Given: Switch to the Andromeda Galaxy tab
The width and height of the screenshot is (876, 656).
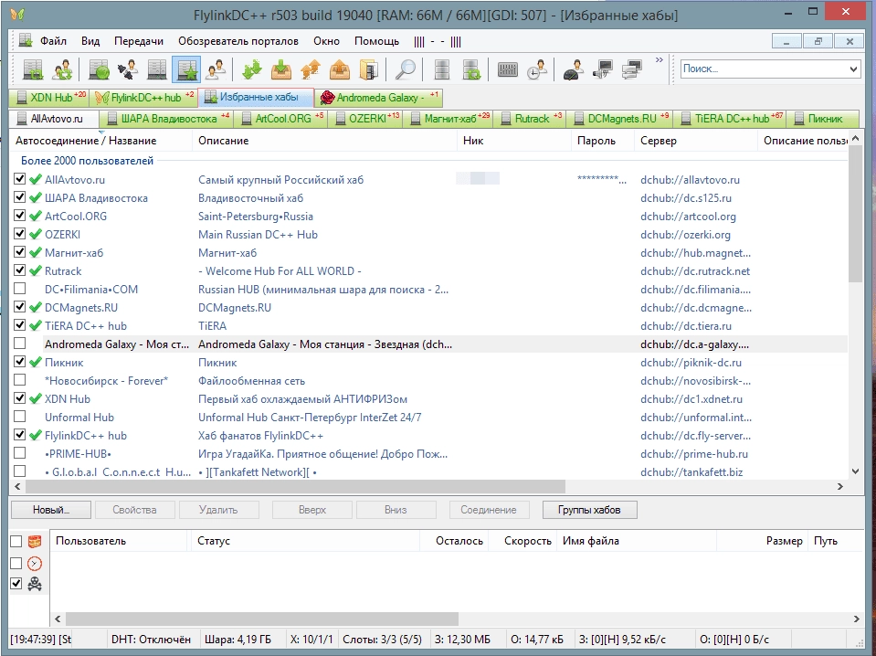Looking at the screenshot, I should click(x=380, y=98).
